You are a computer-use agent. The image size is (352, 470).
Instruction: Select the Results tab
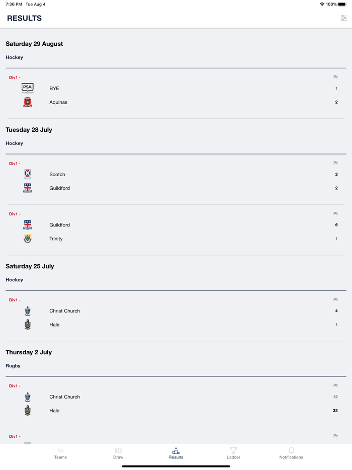[x=175, y=453]
